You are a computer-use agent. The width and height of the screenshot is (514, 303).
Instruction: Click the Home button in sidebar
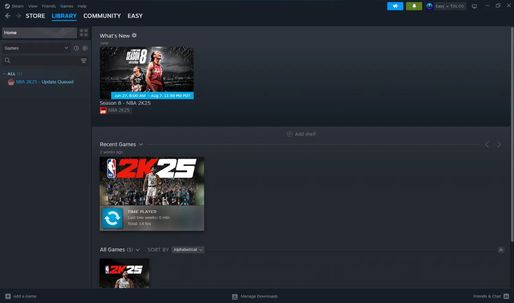pos(39,33)
